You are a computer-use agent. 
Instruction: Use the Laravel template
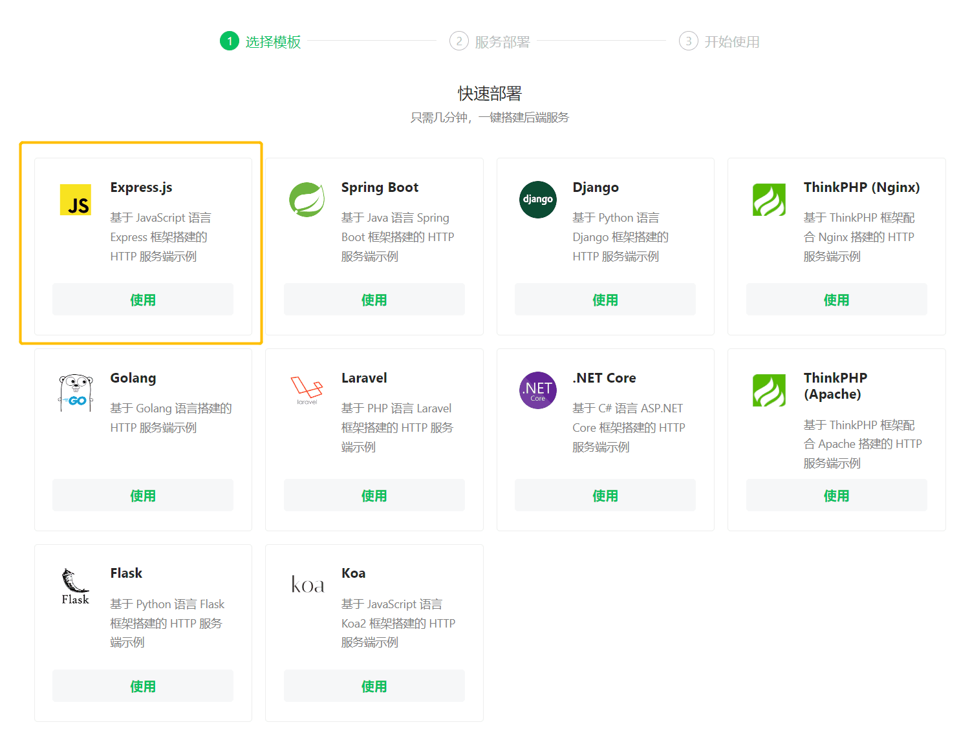[374, 496]
